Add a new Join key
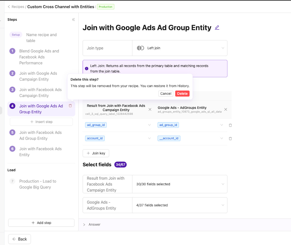This screenshot has width=291, height=245. (x=96, y=153)
